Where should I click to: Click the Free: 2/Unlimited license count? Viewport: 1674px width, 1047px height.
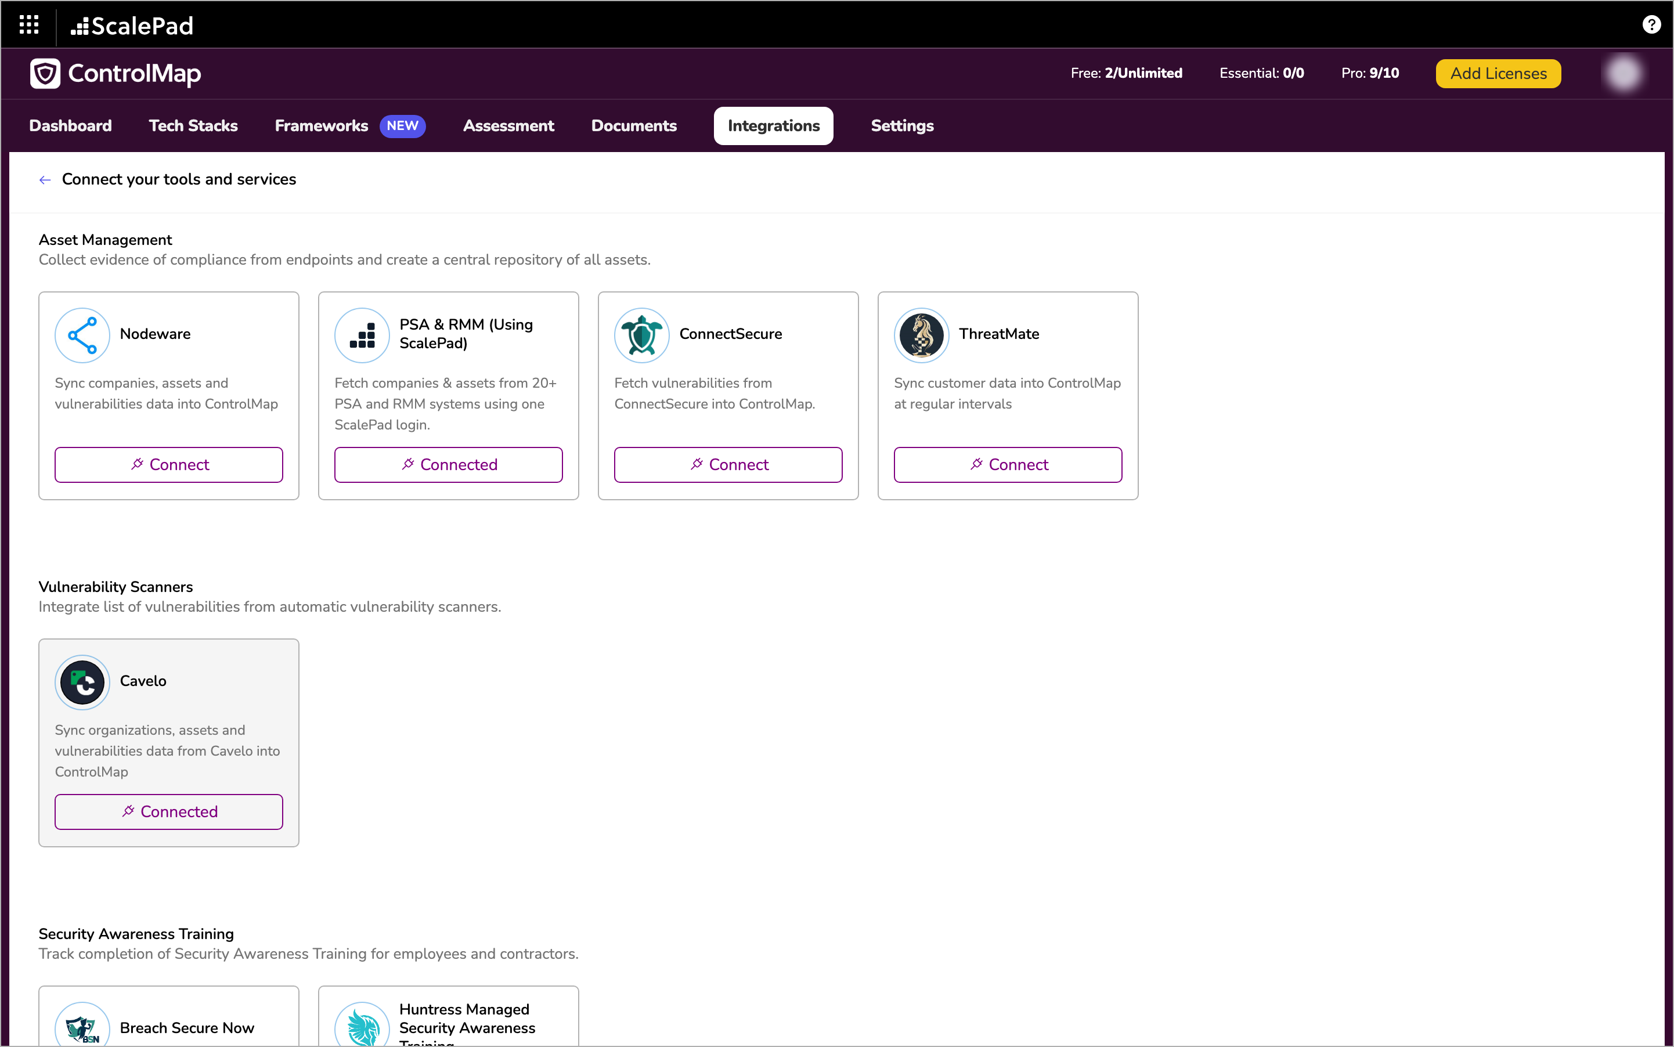[1126, 73]
